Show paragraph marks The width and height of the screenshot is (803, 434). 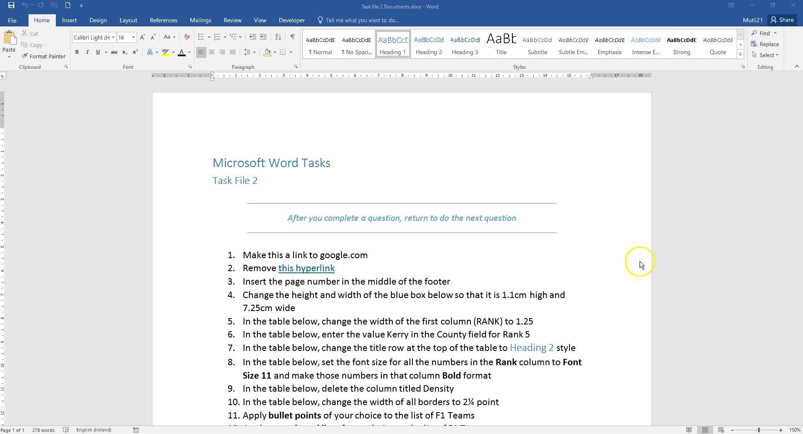pyautogui.click(x=292, y=37)
